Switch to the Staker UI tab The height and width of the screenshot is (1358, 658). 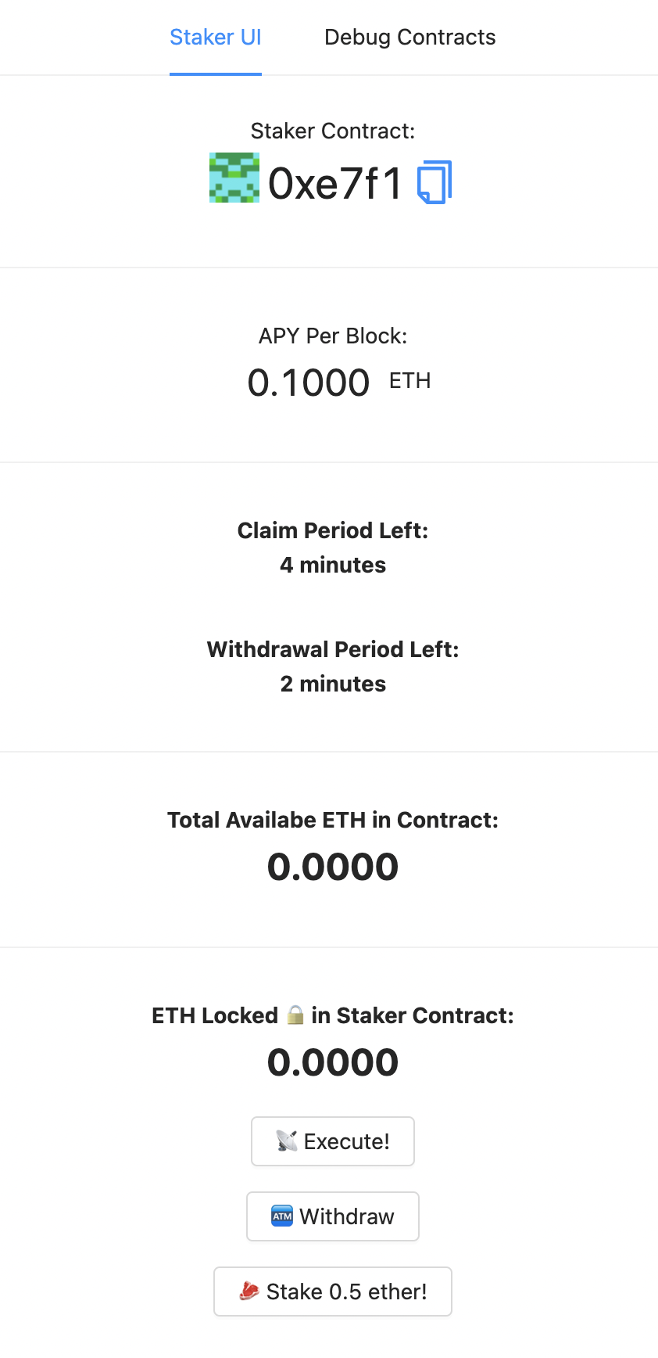pos(216,38)
